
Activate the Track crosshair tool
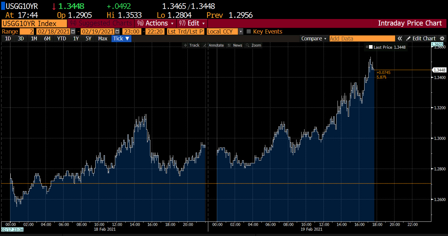coord(192,45)
